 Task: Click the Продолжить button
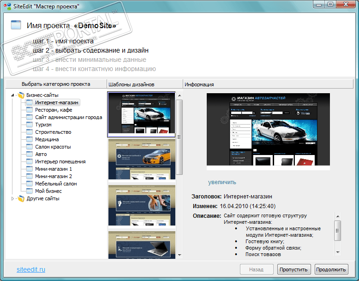tap(331, 269)
